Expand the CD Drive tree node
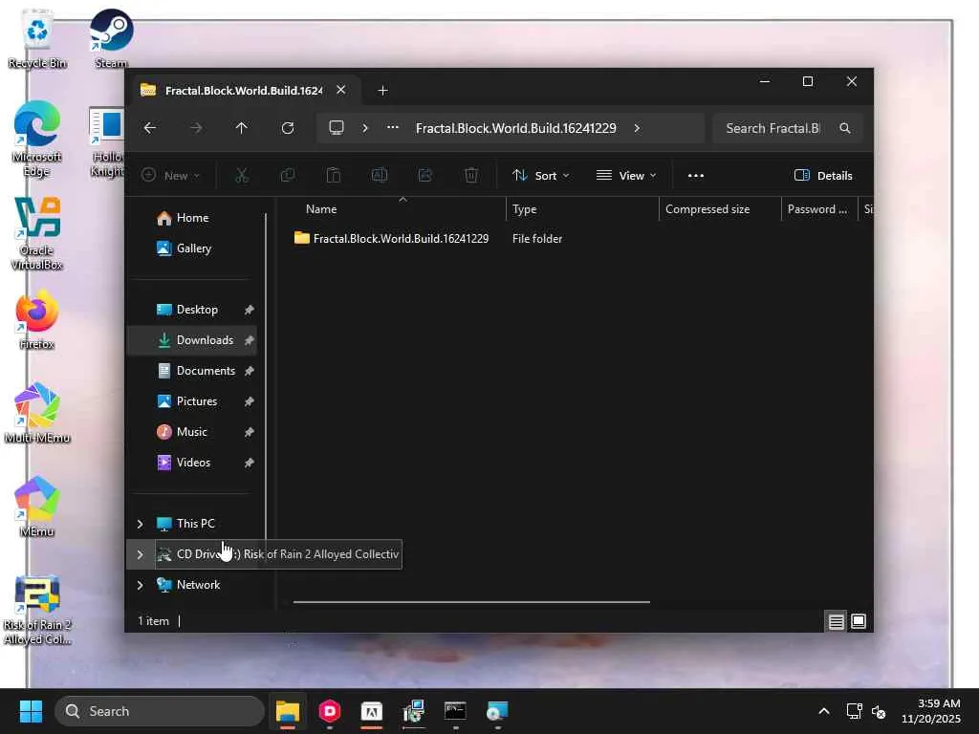979x734 pixels. point(140,554)
